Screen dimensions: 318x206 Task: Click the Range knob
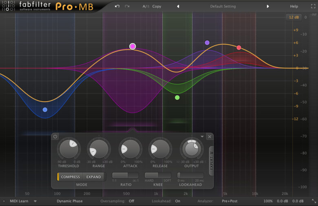tap(99, 149)
